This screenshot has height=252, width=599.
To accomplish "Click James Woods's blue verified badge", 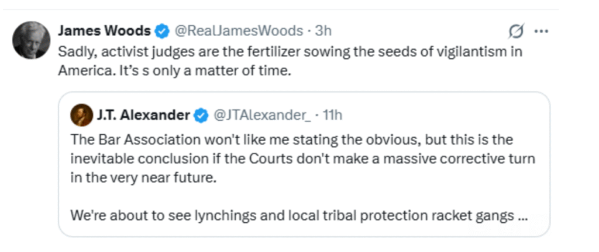I will click(x=162, y=31).
